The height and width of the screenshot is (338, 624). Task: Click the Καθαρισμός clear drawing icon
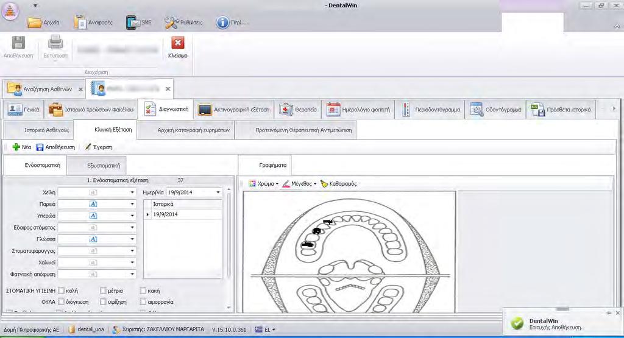[324, 184]
